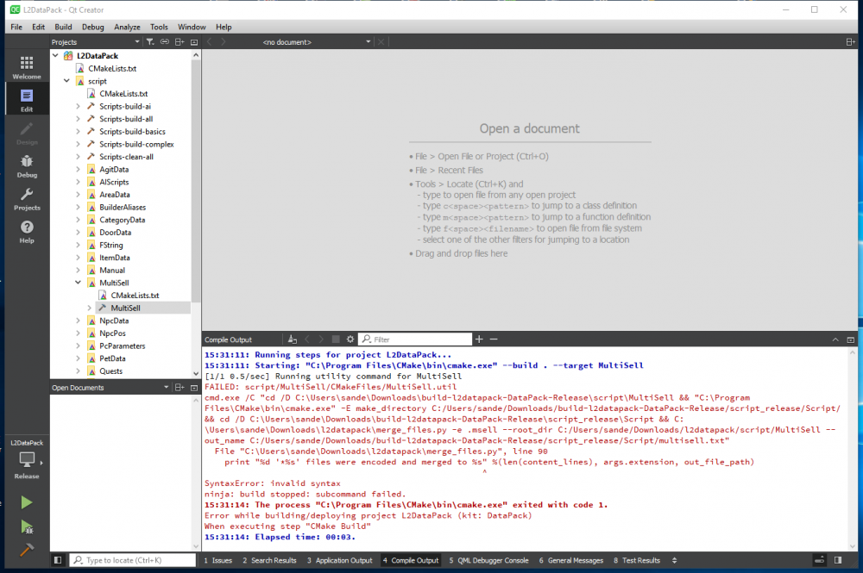Open Help mode in the sidebar
The image size is (863, 573).
pyautogui.click(x=26, y=231)
